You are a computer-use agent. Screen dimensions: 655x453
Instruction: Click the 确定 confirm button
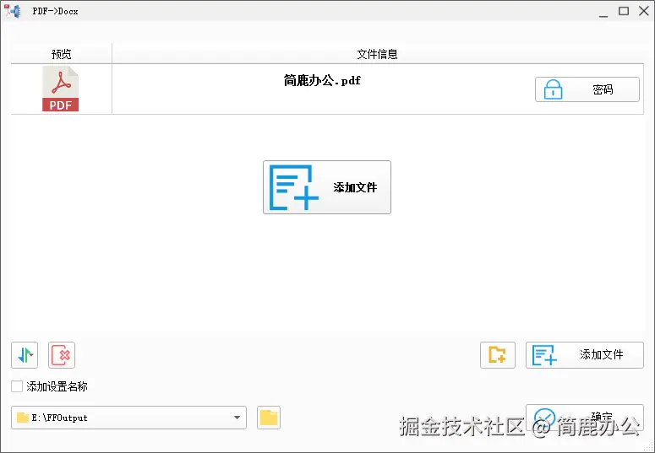(x=584, y=417)
